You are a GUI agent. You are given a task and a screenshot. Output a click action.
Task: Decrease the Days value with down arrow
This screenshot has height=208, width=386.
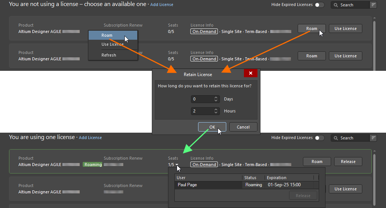[x=216, y=101]
